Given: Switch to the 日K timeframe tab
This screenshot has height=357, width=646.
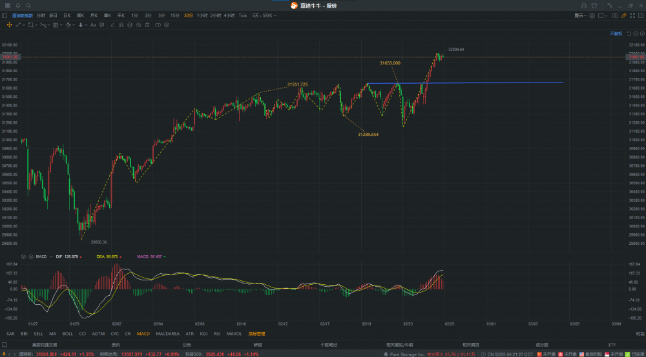Looking at the screenshot, I should 67,15.
